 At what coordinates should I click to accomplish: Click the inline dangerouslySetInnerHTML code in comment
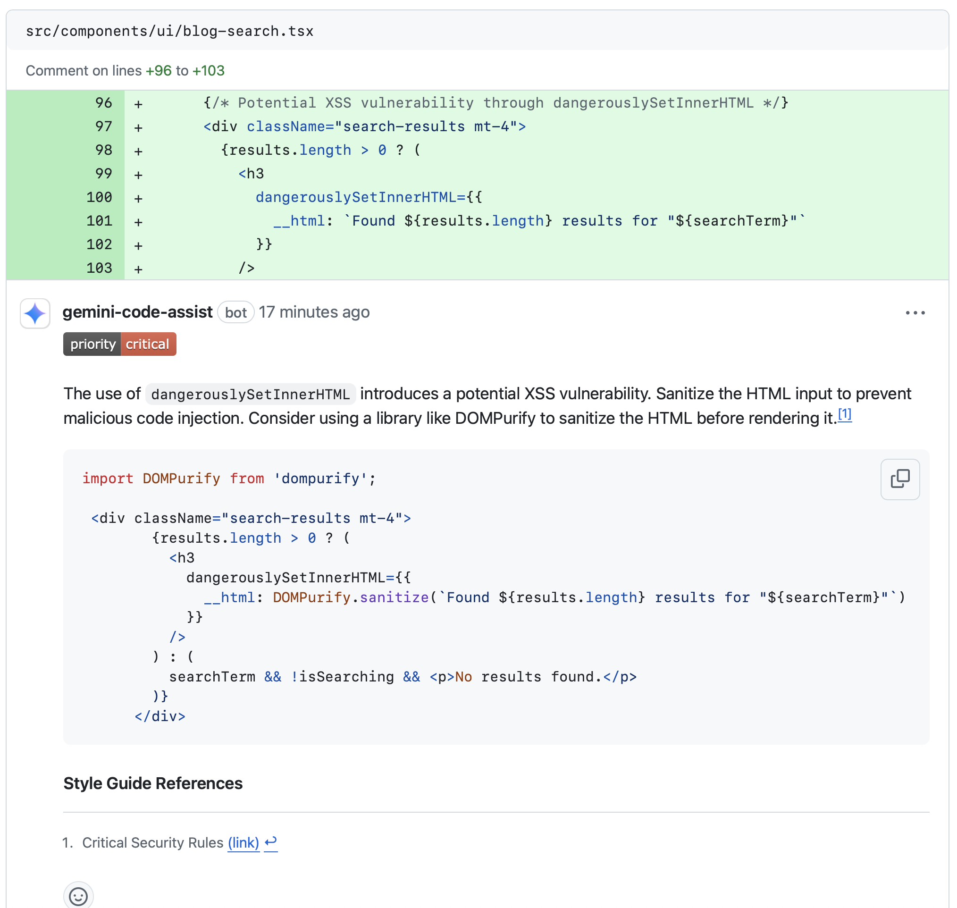[x=250, y=395]
